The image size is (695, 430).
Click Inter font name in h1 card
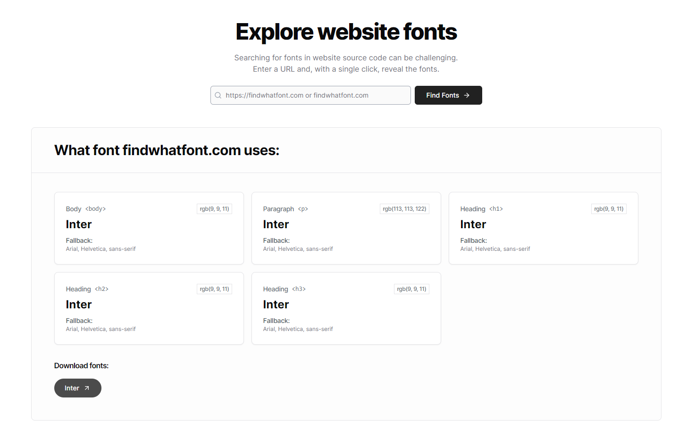pyautogui.click(x=473, y=224)
